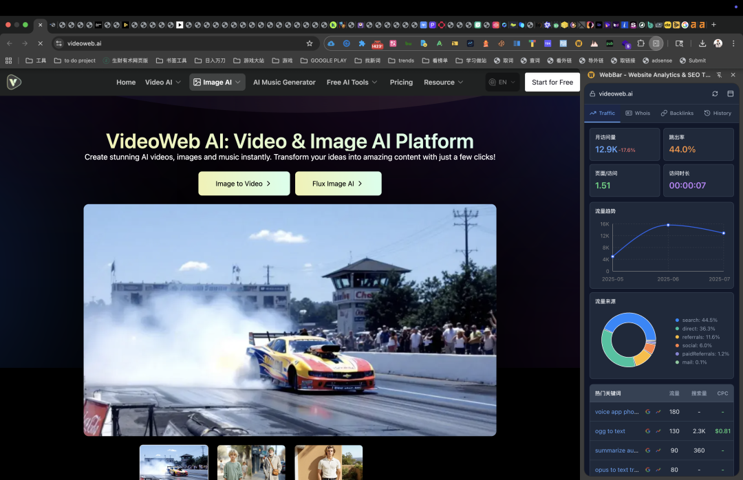
Task: Open Chrome downloads
Action: coord(702,43)
